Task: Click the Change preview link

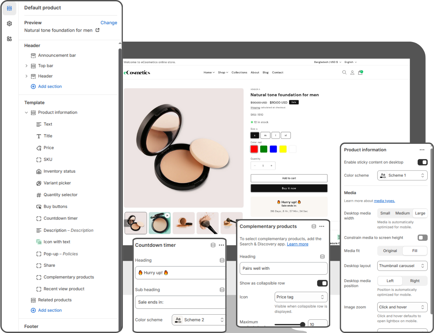Action: click(x=109, y=23)
